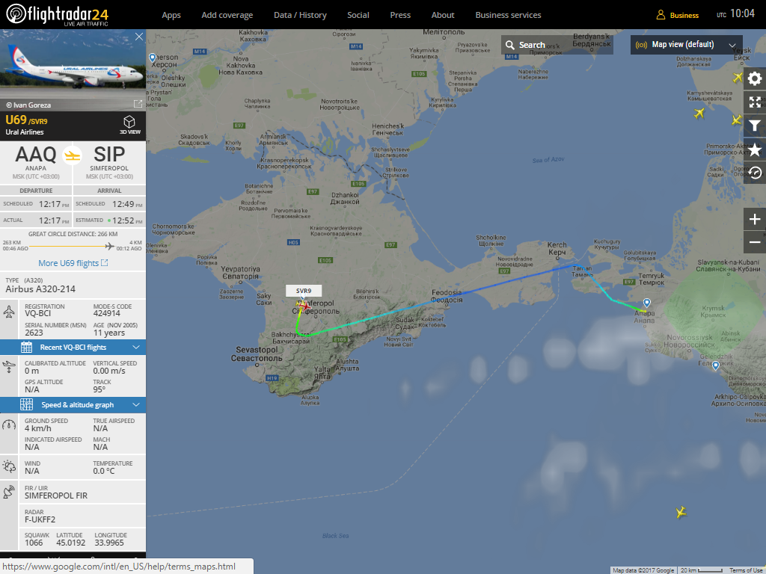Open the Map view (default) dropdown
The width and height of the screenshot is (766, 574).
pos(687,44)
